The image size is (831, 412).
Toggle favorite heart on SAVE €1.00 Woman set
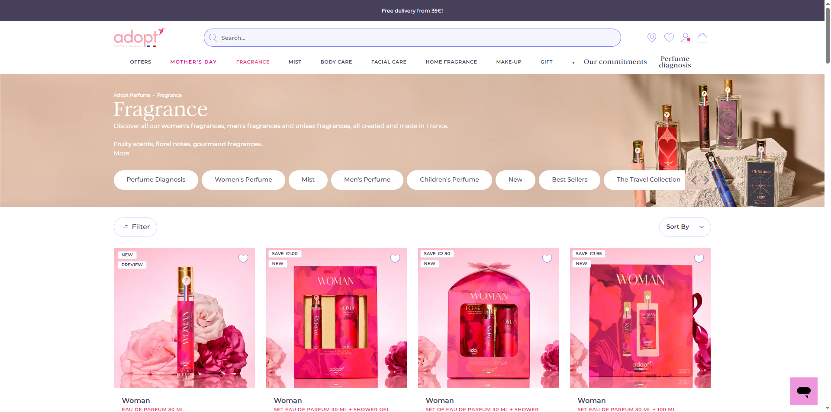click(395, 259)
